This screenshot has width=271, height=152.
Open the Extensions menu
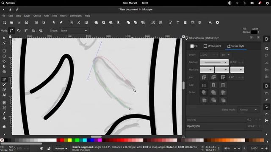(76, 16)
